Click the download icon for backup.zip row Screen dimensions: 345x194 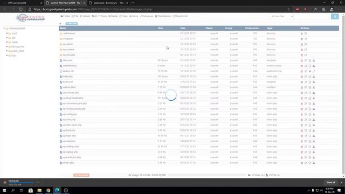[310, 71]
